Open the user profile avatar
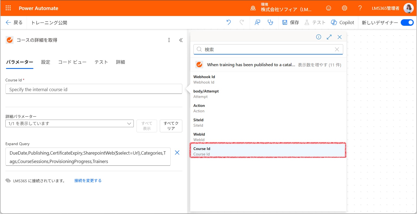The width and height of the screenshot is (417, 214). tap(408, 8)
